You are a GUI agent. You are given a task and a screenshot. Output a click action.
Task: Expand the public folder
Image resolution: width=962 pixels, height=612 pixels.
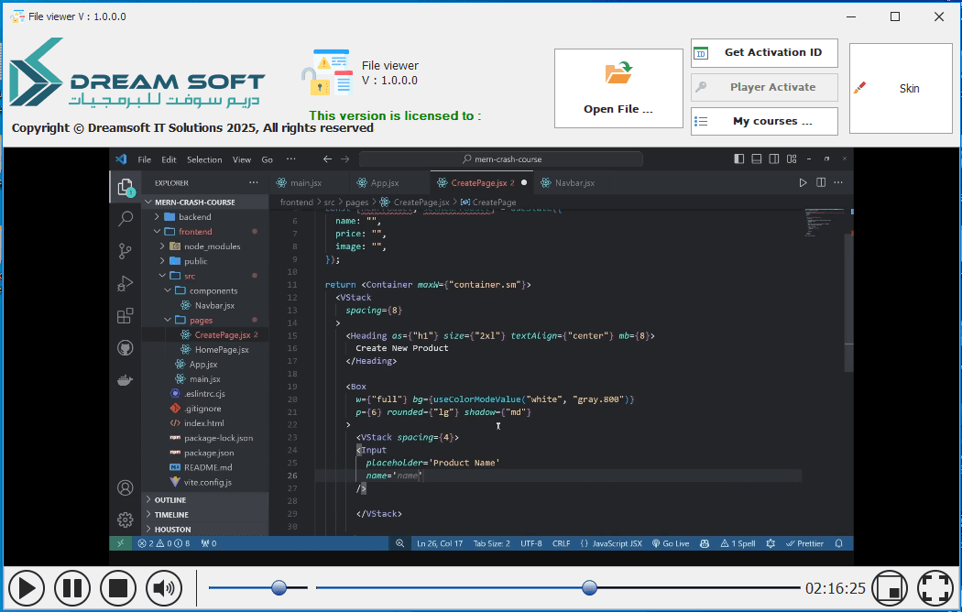coord(205,261)
